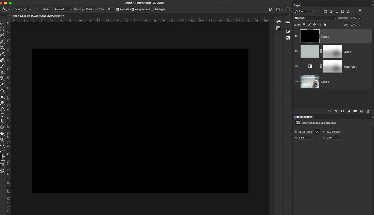Select the Crop tool in the toolbar
The height and width of the screenshot is (215, 374).
point(2,48)
